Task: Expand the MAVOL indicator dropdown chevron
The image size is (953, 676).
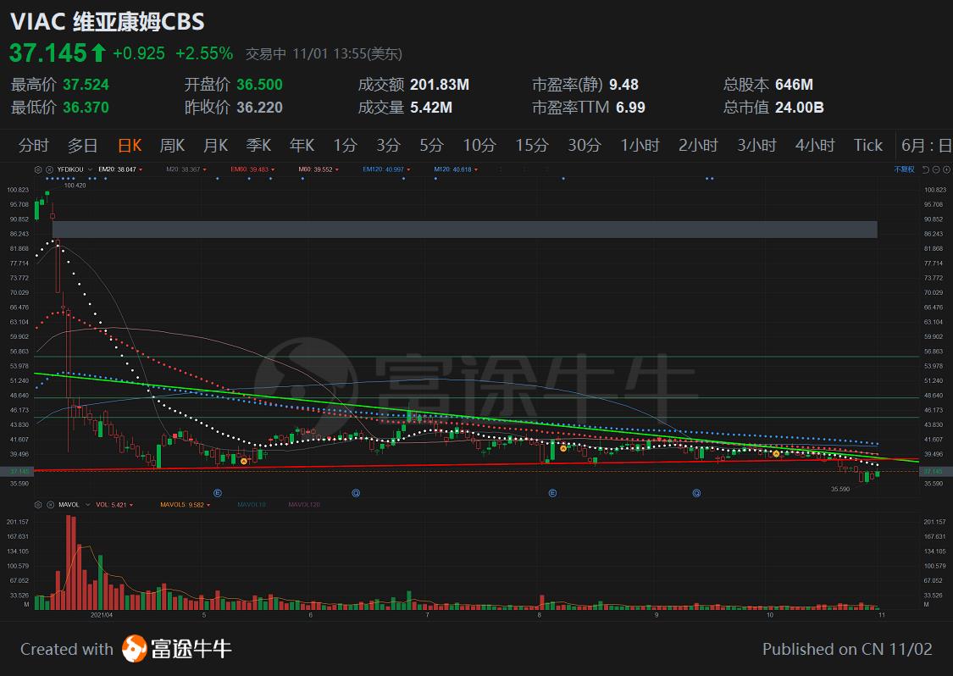Action: point(87,505)
